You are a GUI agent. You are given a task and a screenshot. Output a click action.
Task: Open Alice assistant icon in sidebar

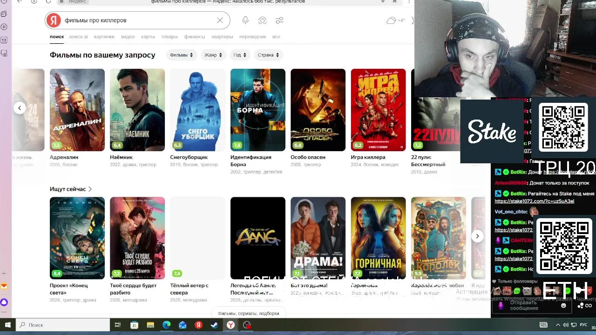tap(4, 301)
